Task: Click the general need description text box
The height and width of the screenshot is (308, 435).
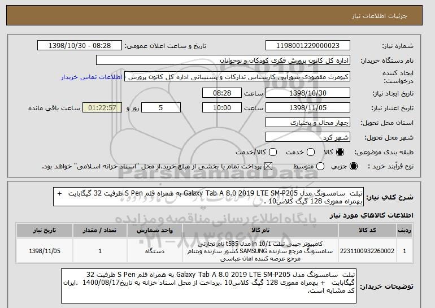Action: (208, 197)
